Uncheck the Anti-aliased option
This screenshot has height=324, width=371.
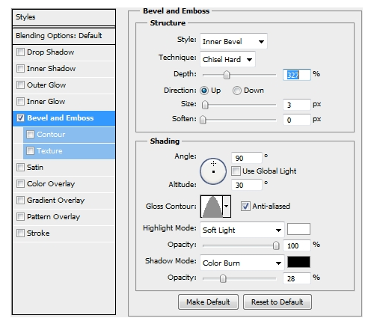245,206
